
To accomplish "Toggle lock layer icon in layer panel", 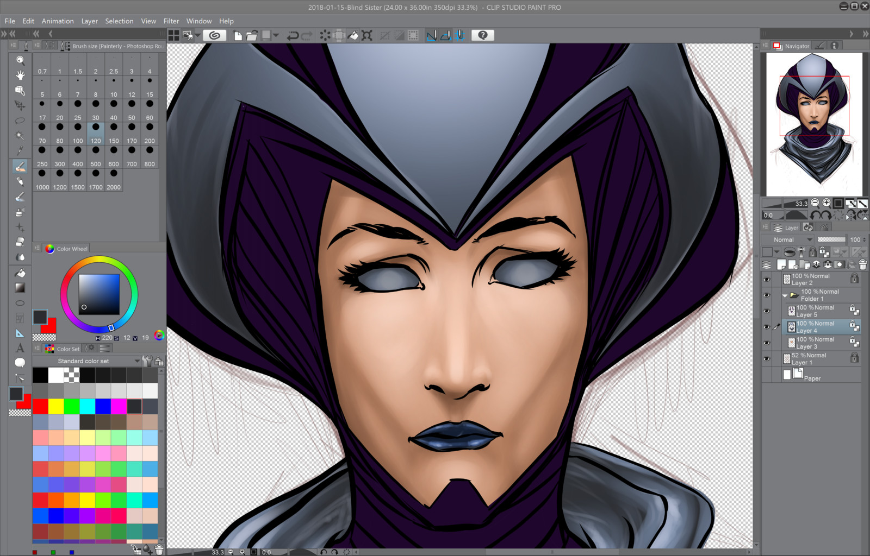I will [812, 252].
